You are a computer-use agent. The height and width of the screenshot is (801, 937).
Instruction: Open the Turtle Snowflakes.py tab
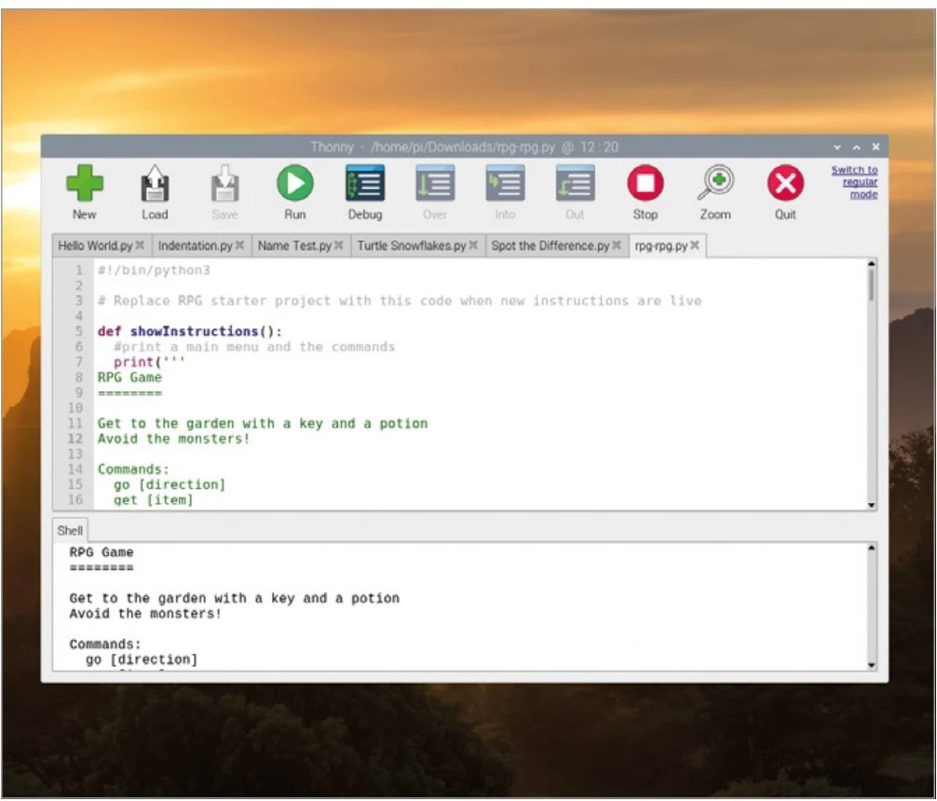[411, 246]
